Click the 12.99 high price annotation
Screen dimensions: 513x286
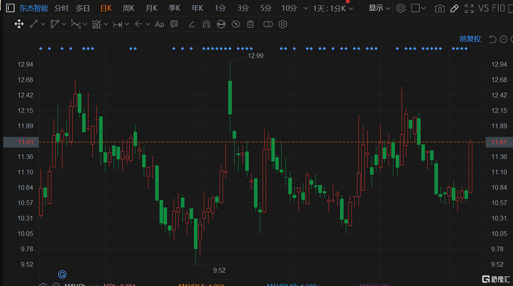coord(256,56)
